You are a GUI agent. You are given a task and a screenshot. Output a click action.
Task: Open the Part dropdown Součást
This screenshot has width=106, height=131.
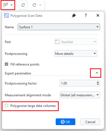point(76,42)
